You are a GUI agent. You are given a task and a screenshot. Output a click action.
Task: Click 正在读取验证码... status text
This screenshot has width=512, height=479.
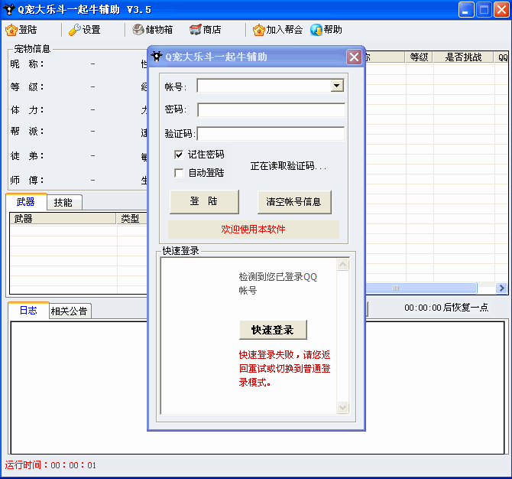point(288,166)
